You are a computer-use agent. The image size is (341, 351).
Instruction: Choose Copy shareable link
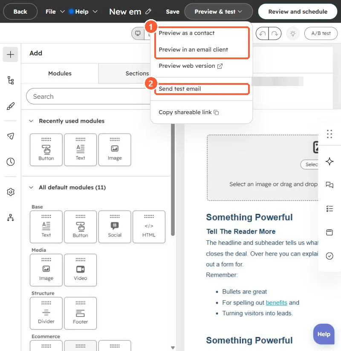click(x=188, y=112)
